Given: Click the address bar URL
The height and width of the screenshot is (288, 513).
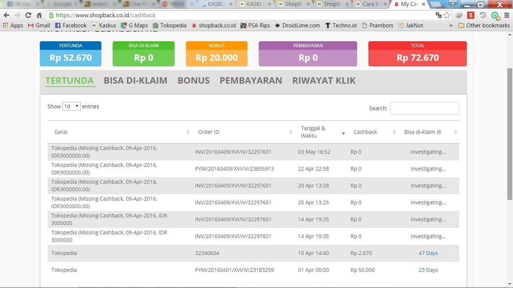Looking at the screenshot, I should 106,15.
